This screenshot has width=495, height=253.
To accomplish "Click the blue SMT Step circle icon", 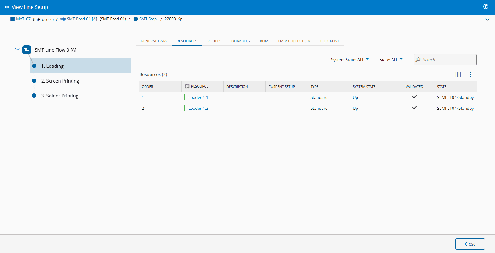I will tap(135, 19).
